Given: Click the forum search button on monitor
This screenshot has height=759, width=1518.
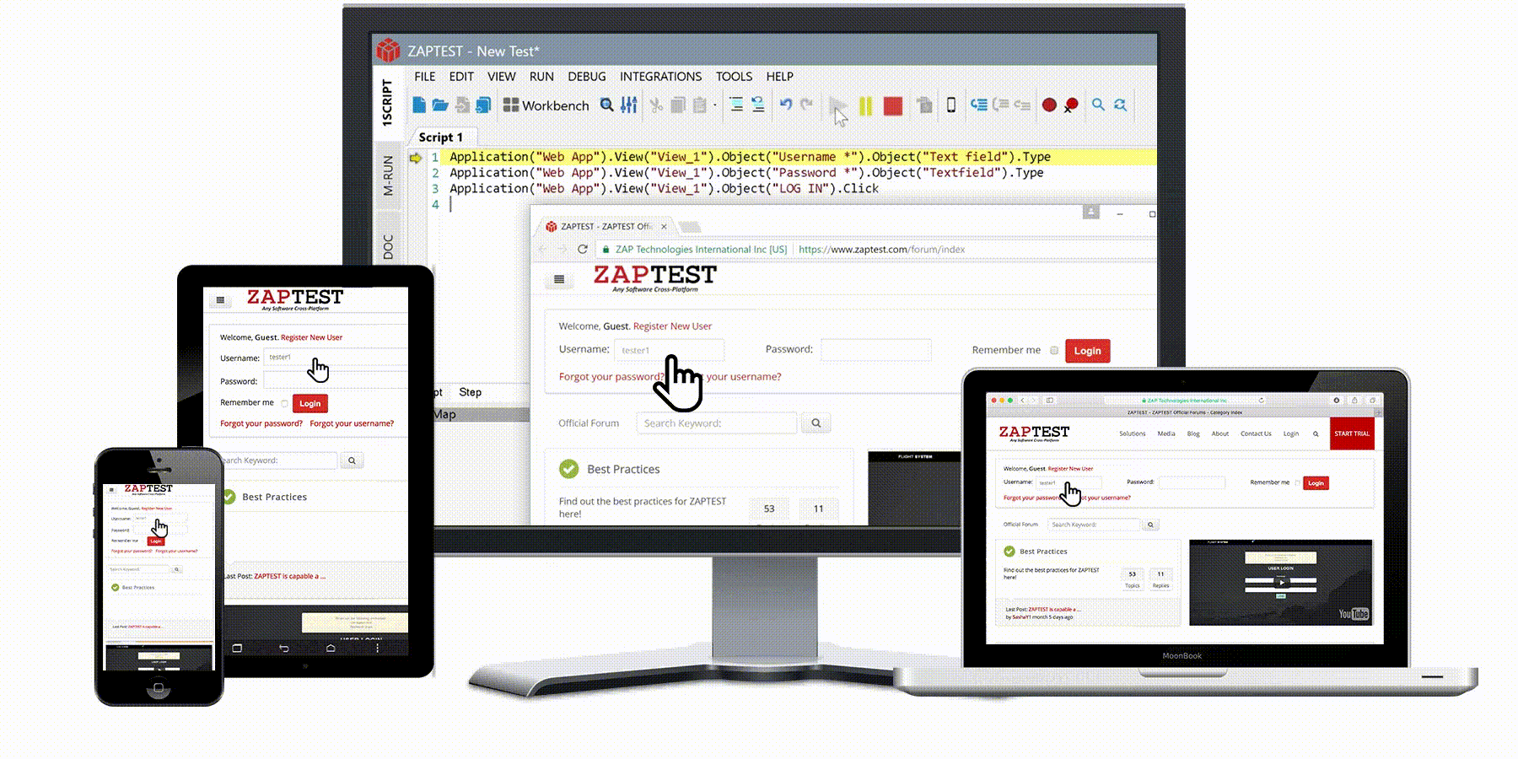Looking at the screenshot, I should coord(816,423).
